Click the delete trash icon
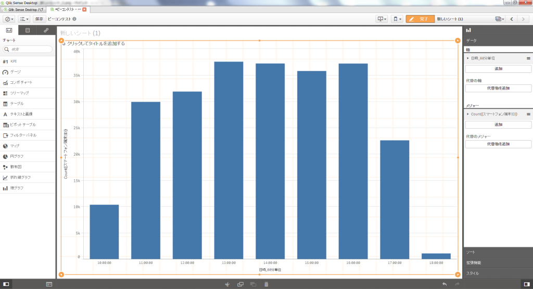 pyautogui.click(x=266, y=284)
